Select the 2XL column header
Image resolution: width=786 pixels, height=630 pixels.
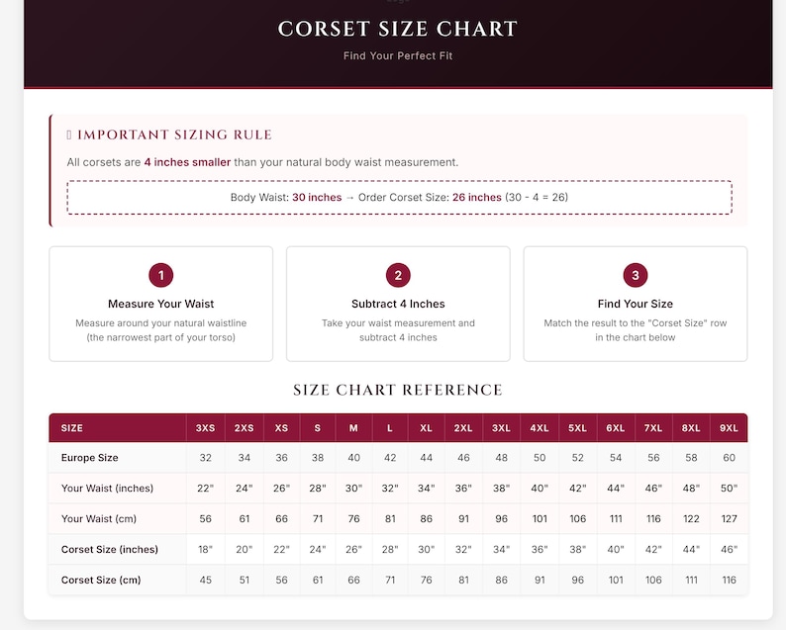pos(463,428)
